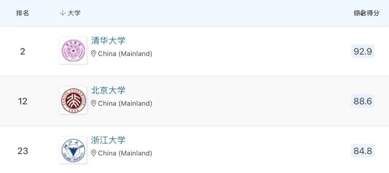Screen dimensions: 389x173
Task: Click the Peking University logo
Action: pos(73,101)
